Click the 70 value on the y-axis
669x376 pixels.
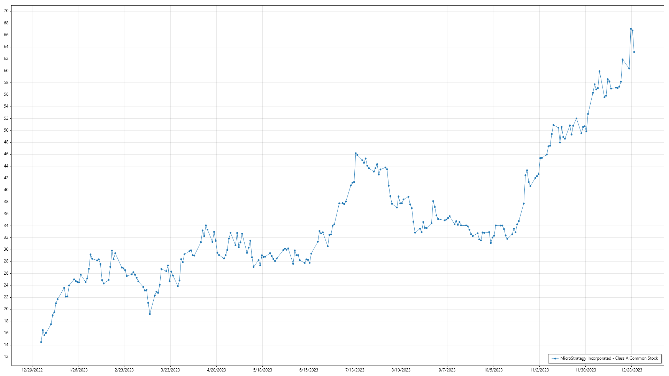[6, 11]
